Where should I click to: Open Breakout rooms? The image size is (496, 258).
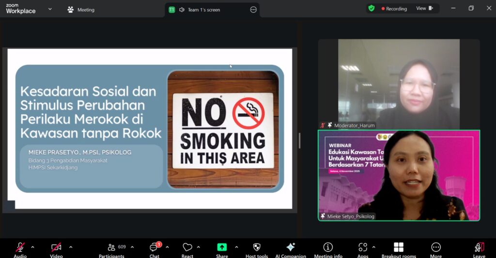click(x=399, y=248)
